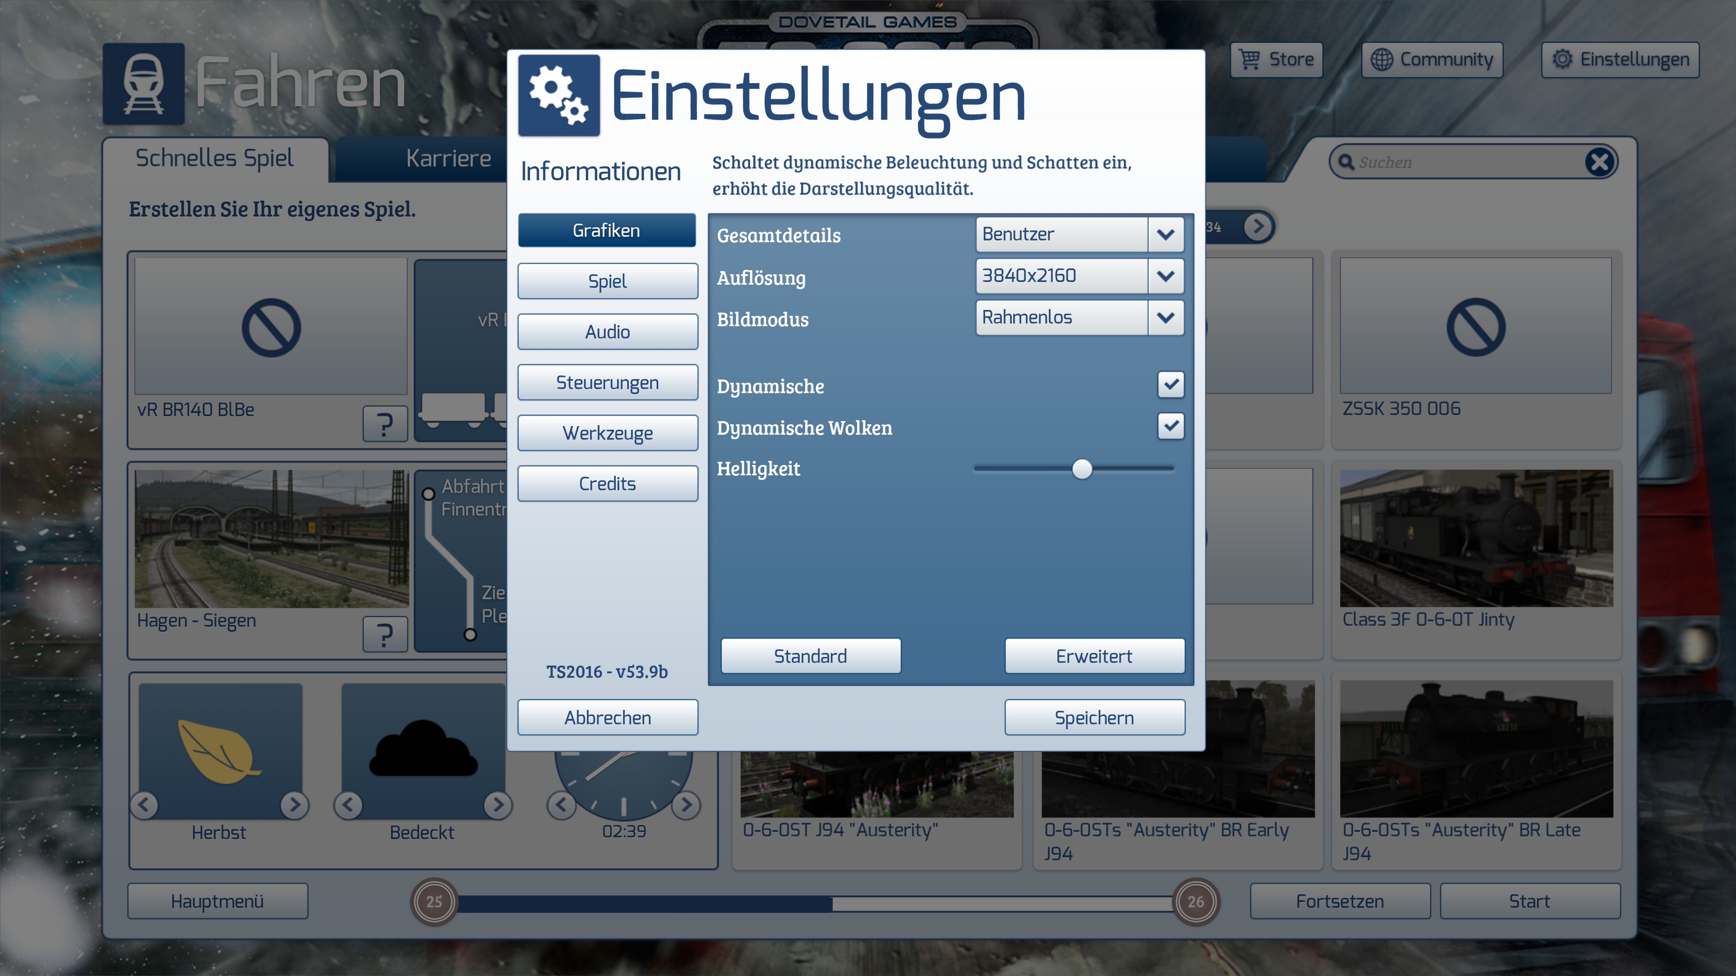Advance the clock time with right arrow
Screen dimensions: 1736x976
click(686, 804)
